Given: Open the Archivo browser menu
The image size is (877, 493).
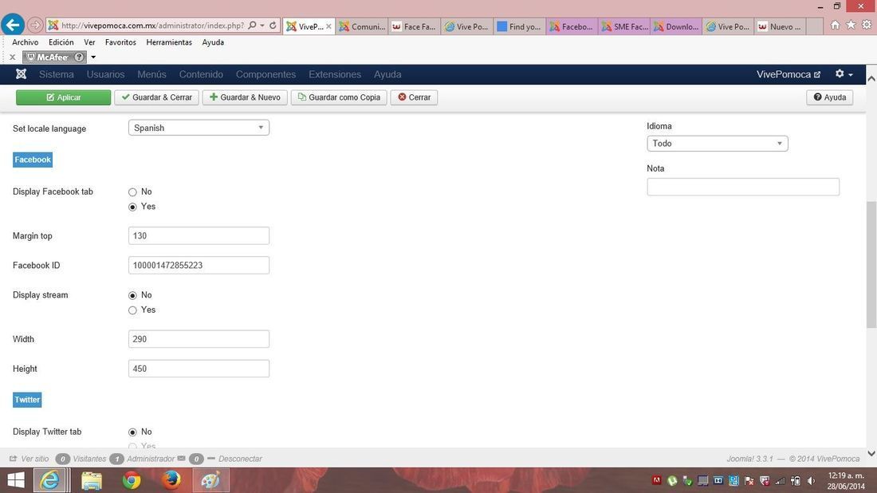Looking at the screenshot, I should [26, 42].
